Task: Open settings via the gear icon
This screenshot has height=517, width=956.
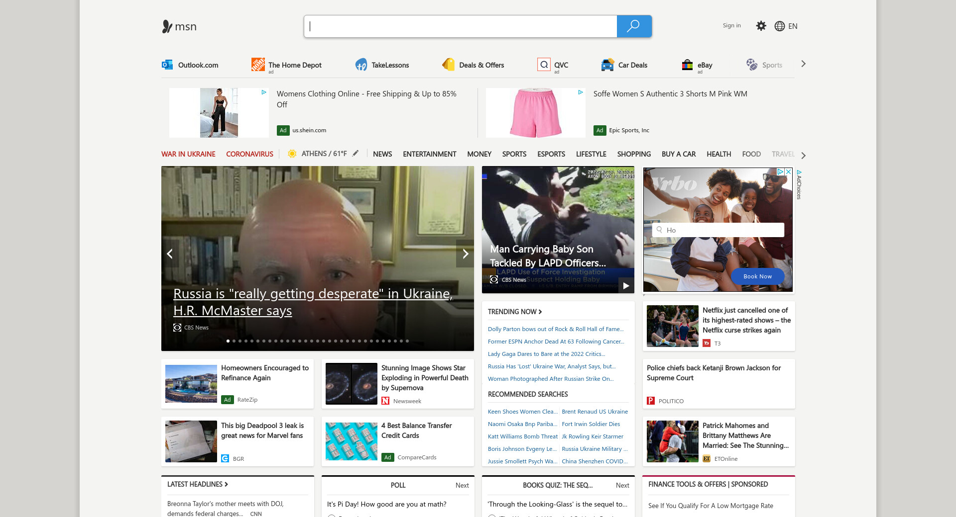Action: [x=761, y=26]
